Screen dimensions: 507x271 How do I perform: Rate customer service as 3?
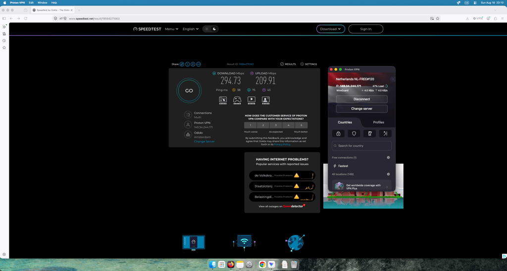click(276, 125)
